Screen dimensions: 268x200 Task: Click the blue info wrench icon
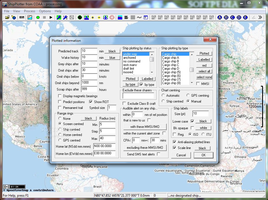(65, 17)
